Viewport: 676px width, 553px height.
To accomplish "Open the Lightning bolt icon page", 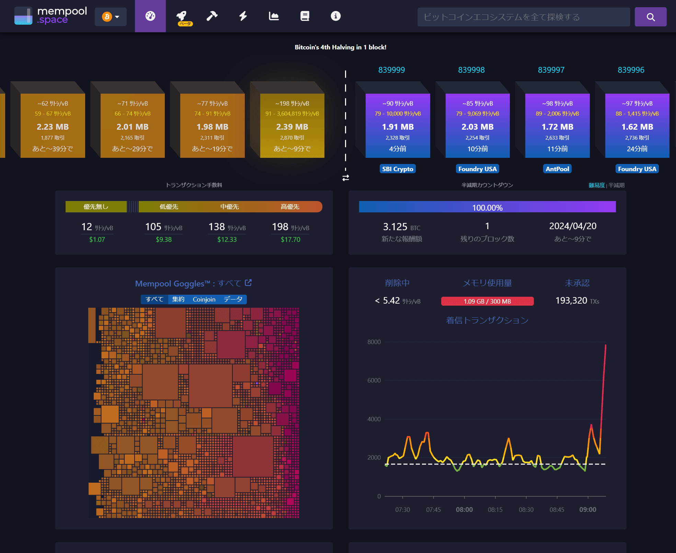I will point(243,16).
